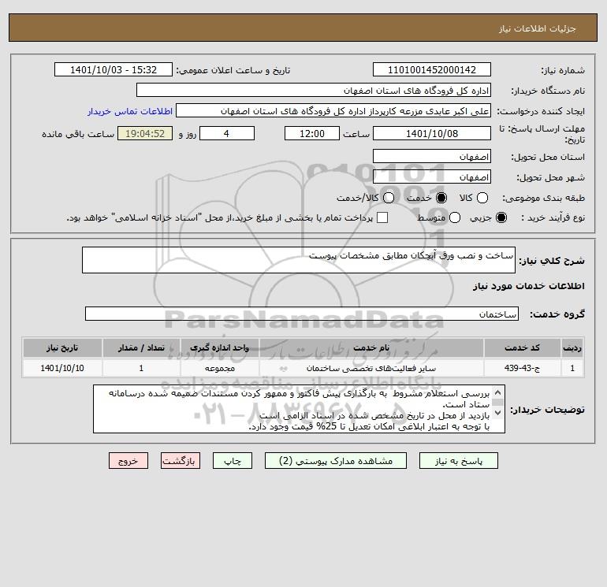Click the استان محل تحویل field

[432, 156]
